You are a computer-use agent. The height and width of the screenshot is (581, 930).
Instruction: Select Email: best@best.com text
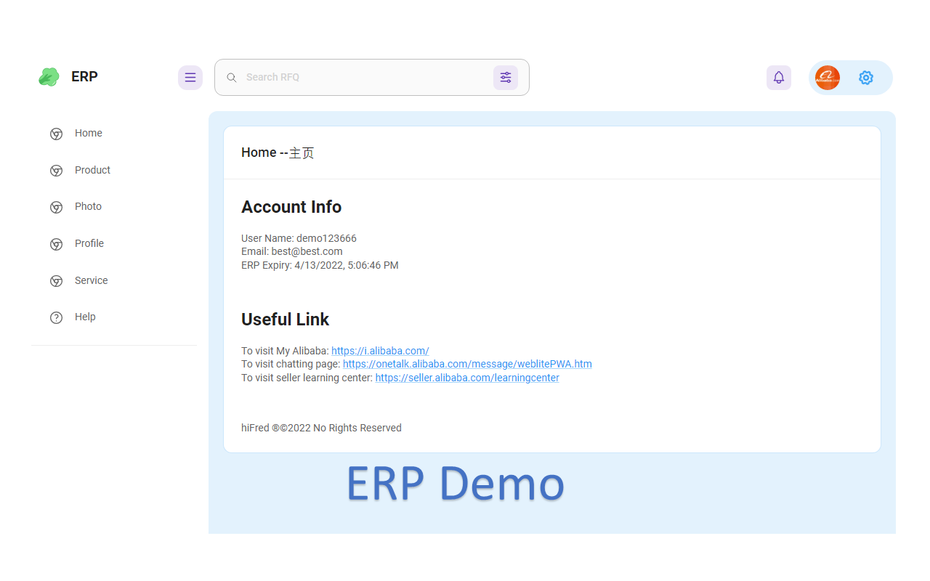pos(292,251)
